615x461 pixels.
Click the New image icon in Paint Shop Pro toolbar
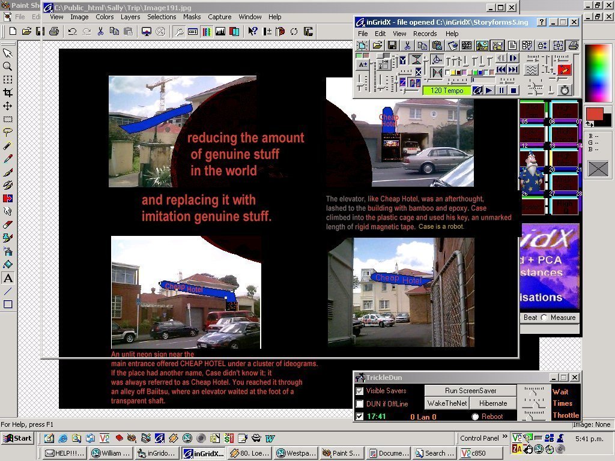coord(13,31)
